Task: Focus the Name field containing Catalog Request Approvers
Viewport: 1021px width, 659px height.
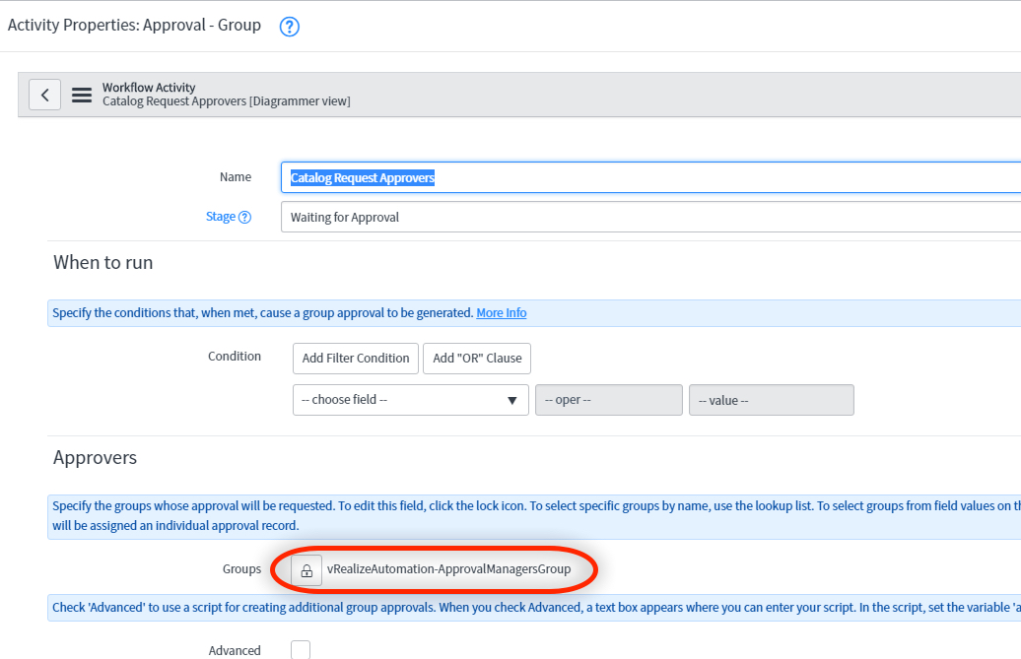Action: click(x=650, y=178)
